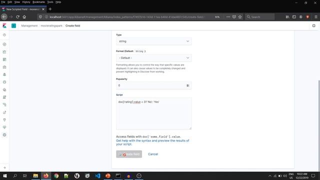Close the New Scripted Field tab

(x=43, y=9)
